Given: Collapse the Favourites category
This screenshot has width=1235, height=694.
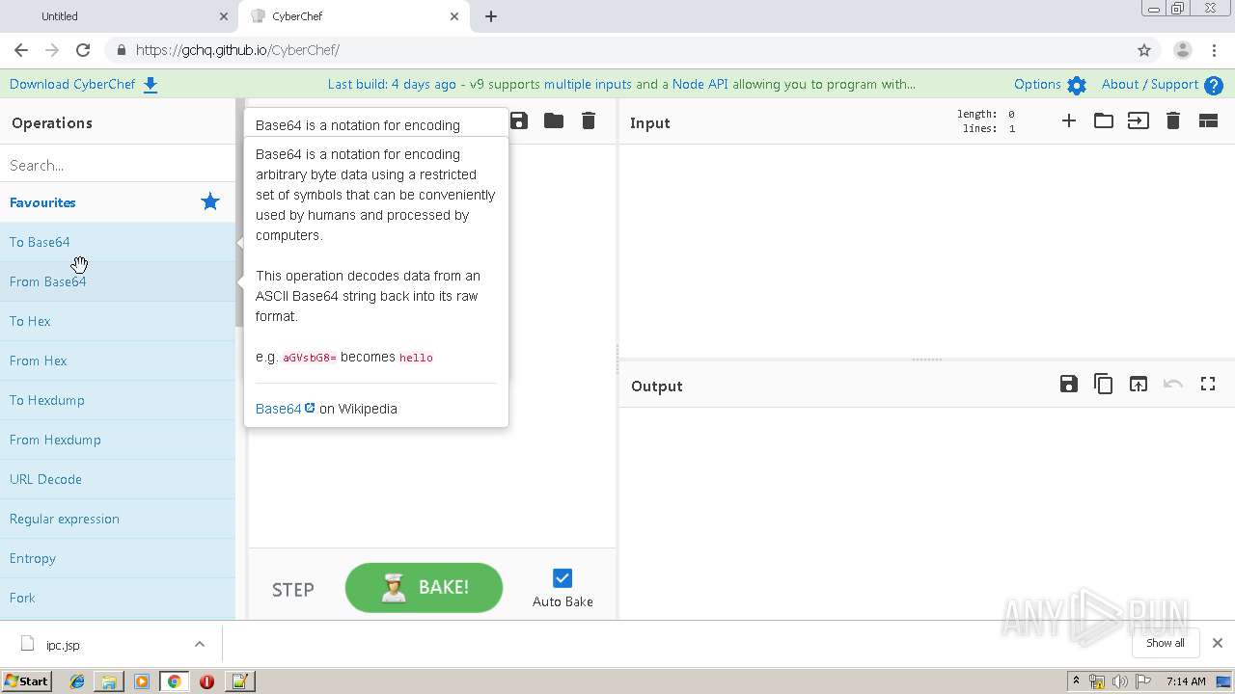Looking at the screenshot, I should 42,202.
